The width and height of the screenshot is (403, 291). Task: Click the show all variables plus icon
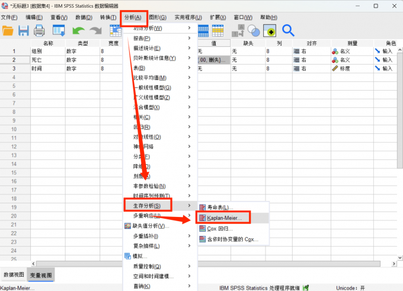(270, 31)
